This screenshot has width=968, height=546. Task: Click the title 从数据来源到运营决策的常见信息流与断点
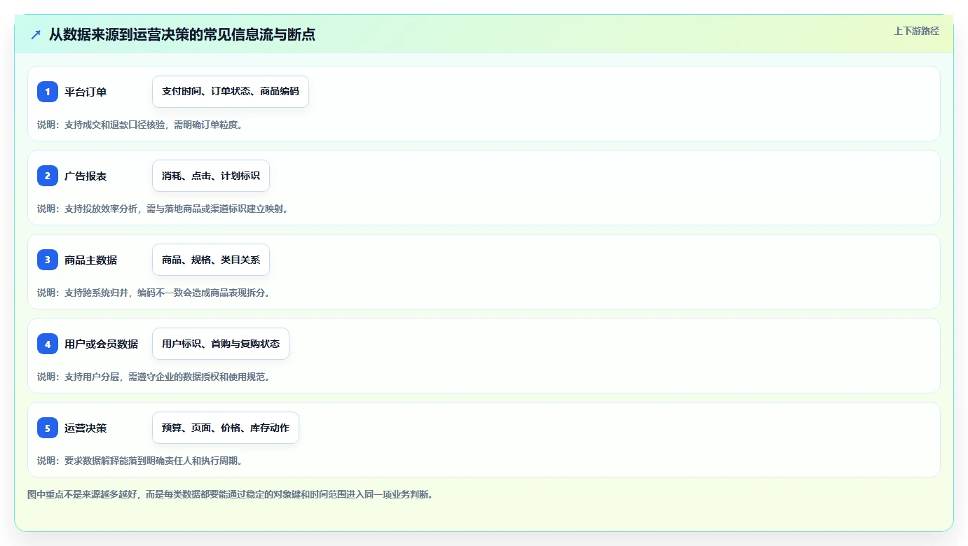[182, 34]
